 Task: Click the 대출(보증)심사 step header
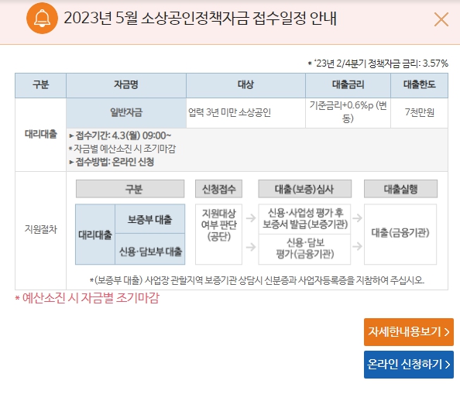click(304, 189)
